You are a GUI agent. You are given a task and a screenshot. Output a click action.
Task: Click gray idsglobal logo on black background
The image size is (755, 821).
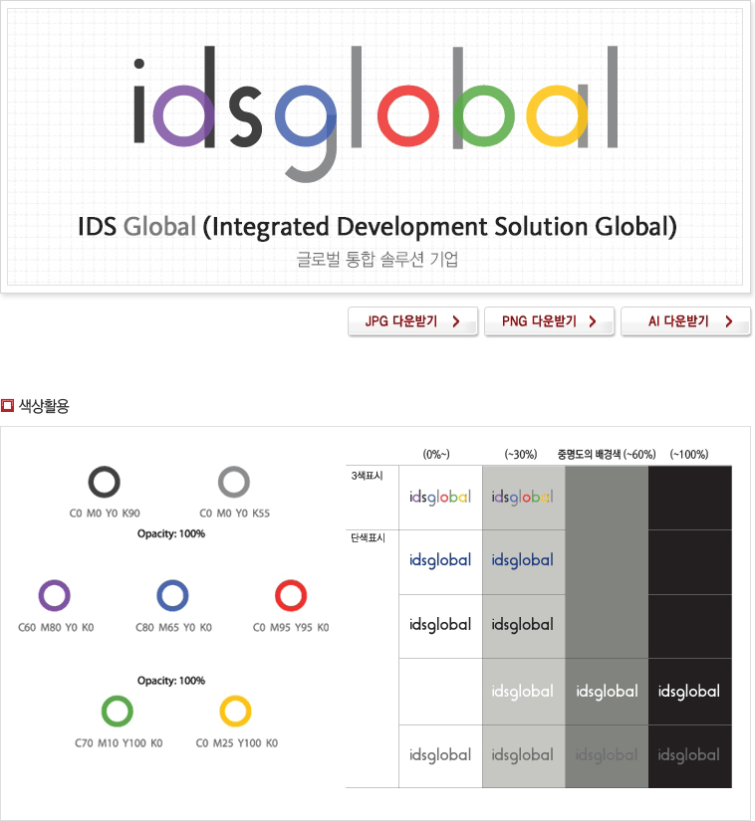(689, 755)
